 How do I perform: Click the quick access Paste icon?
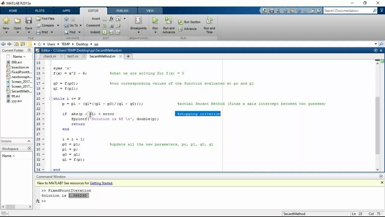click(291, 11)
